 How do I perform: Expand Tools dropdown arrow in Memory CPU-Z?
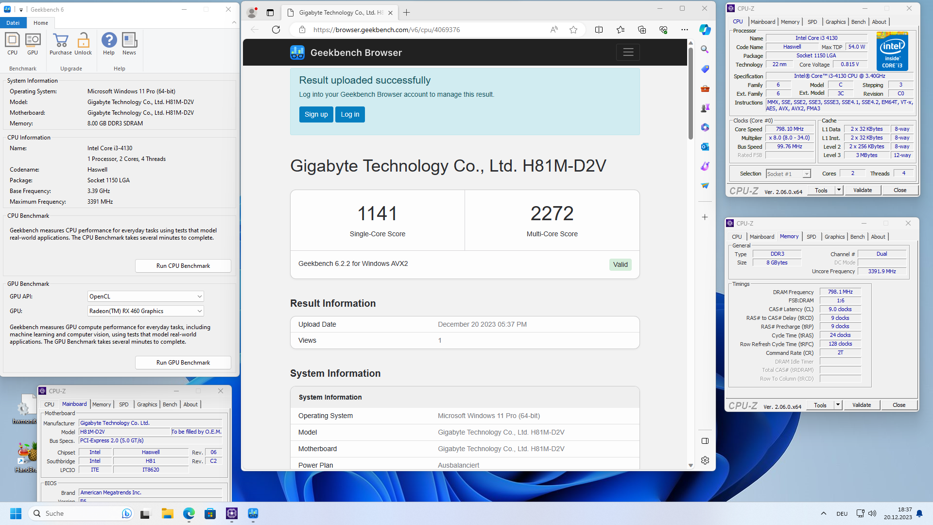tap(838, 405)
